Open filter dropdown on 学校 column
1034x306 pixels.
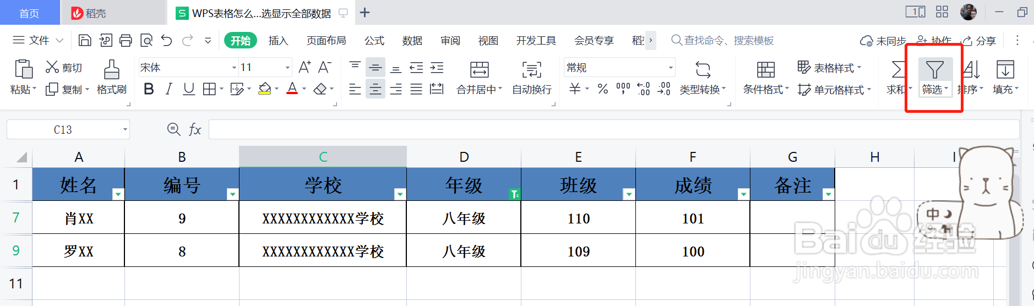pyautogui.click(x=400, y=194)
